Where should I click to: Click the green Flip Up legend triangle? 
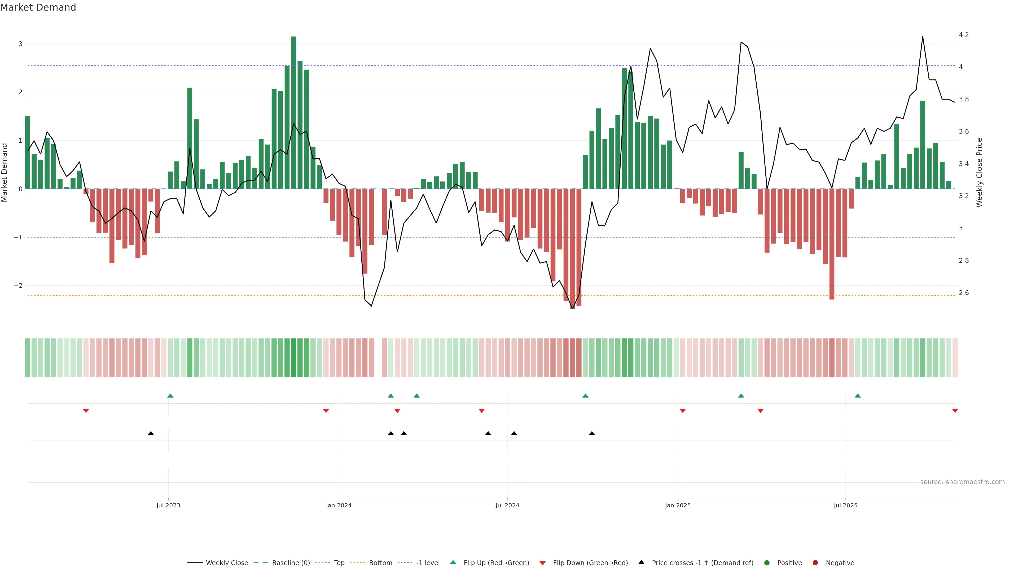tap(453, 562)
